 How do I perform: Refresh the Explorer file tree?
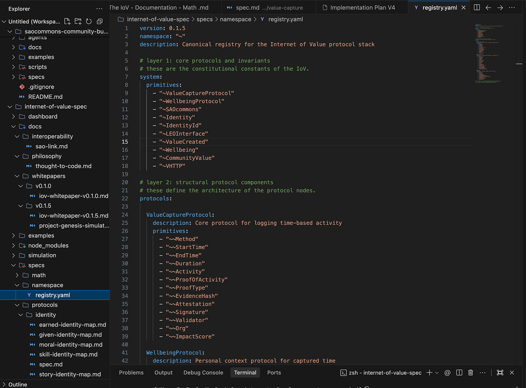tap(89, 22)
